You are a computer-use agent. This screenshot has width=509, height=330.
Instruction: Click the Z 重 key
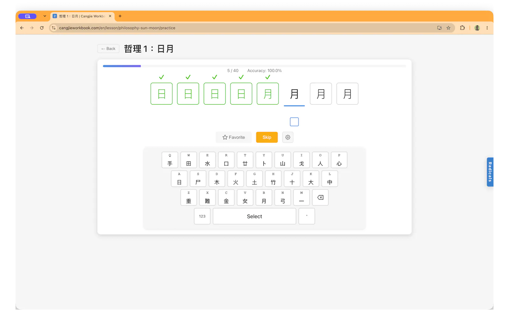point(189,197)
